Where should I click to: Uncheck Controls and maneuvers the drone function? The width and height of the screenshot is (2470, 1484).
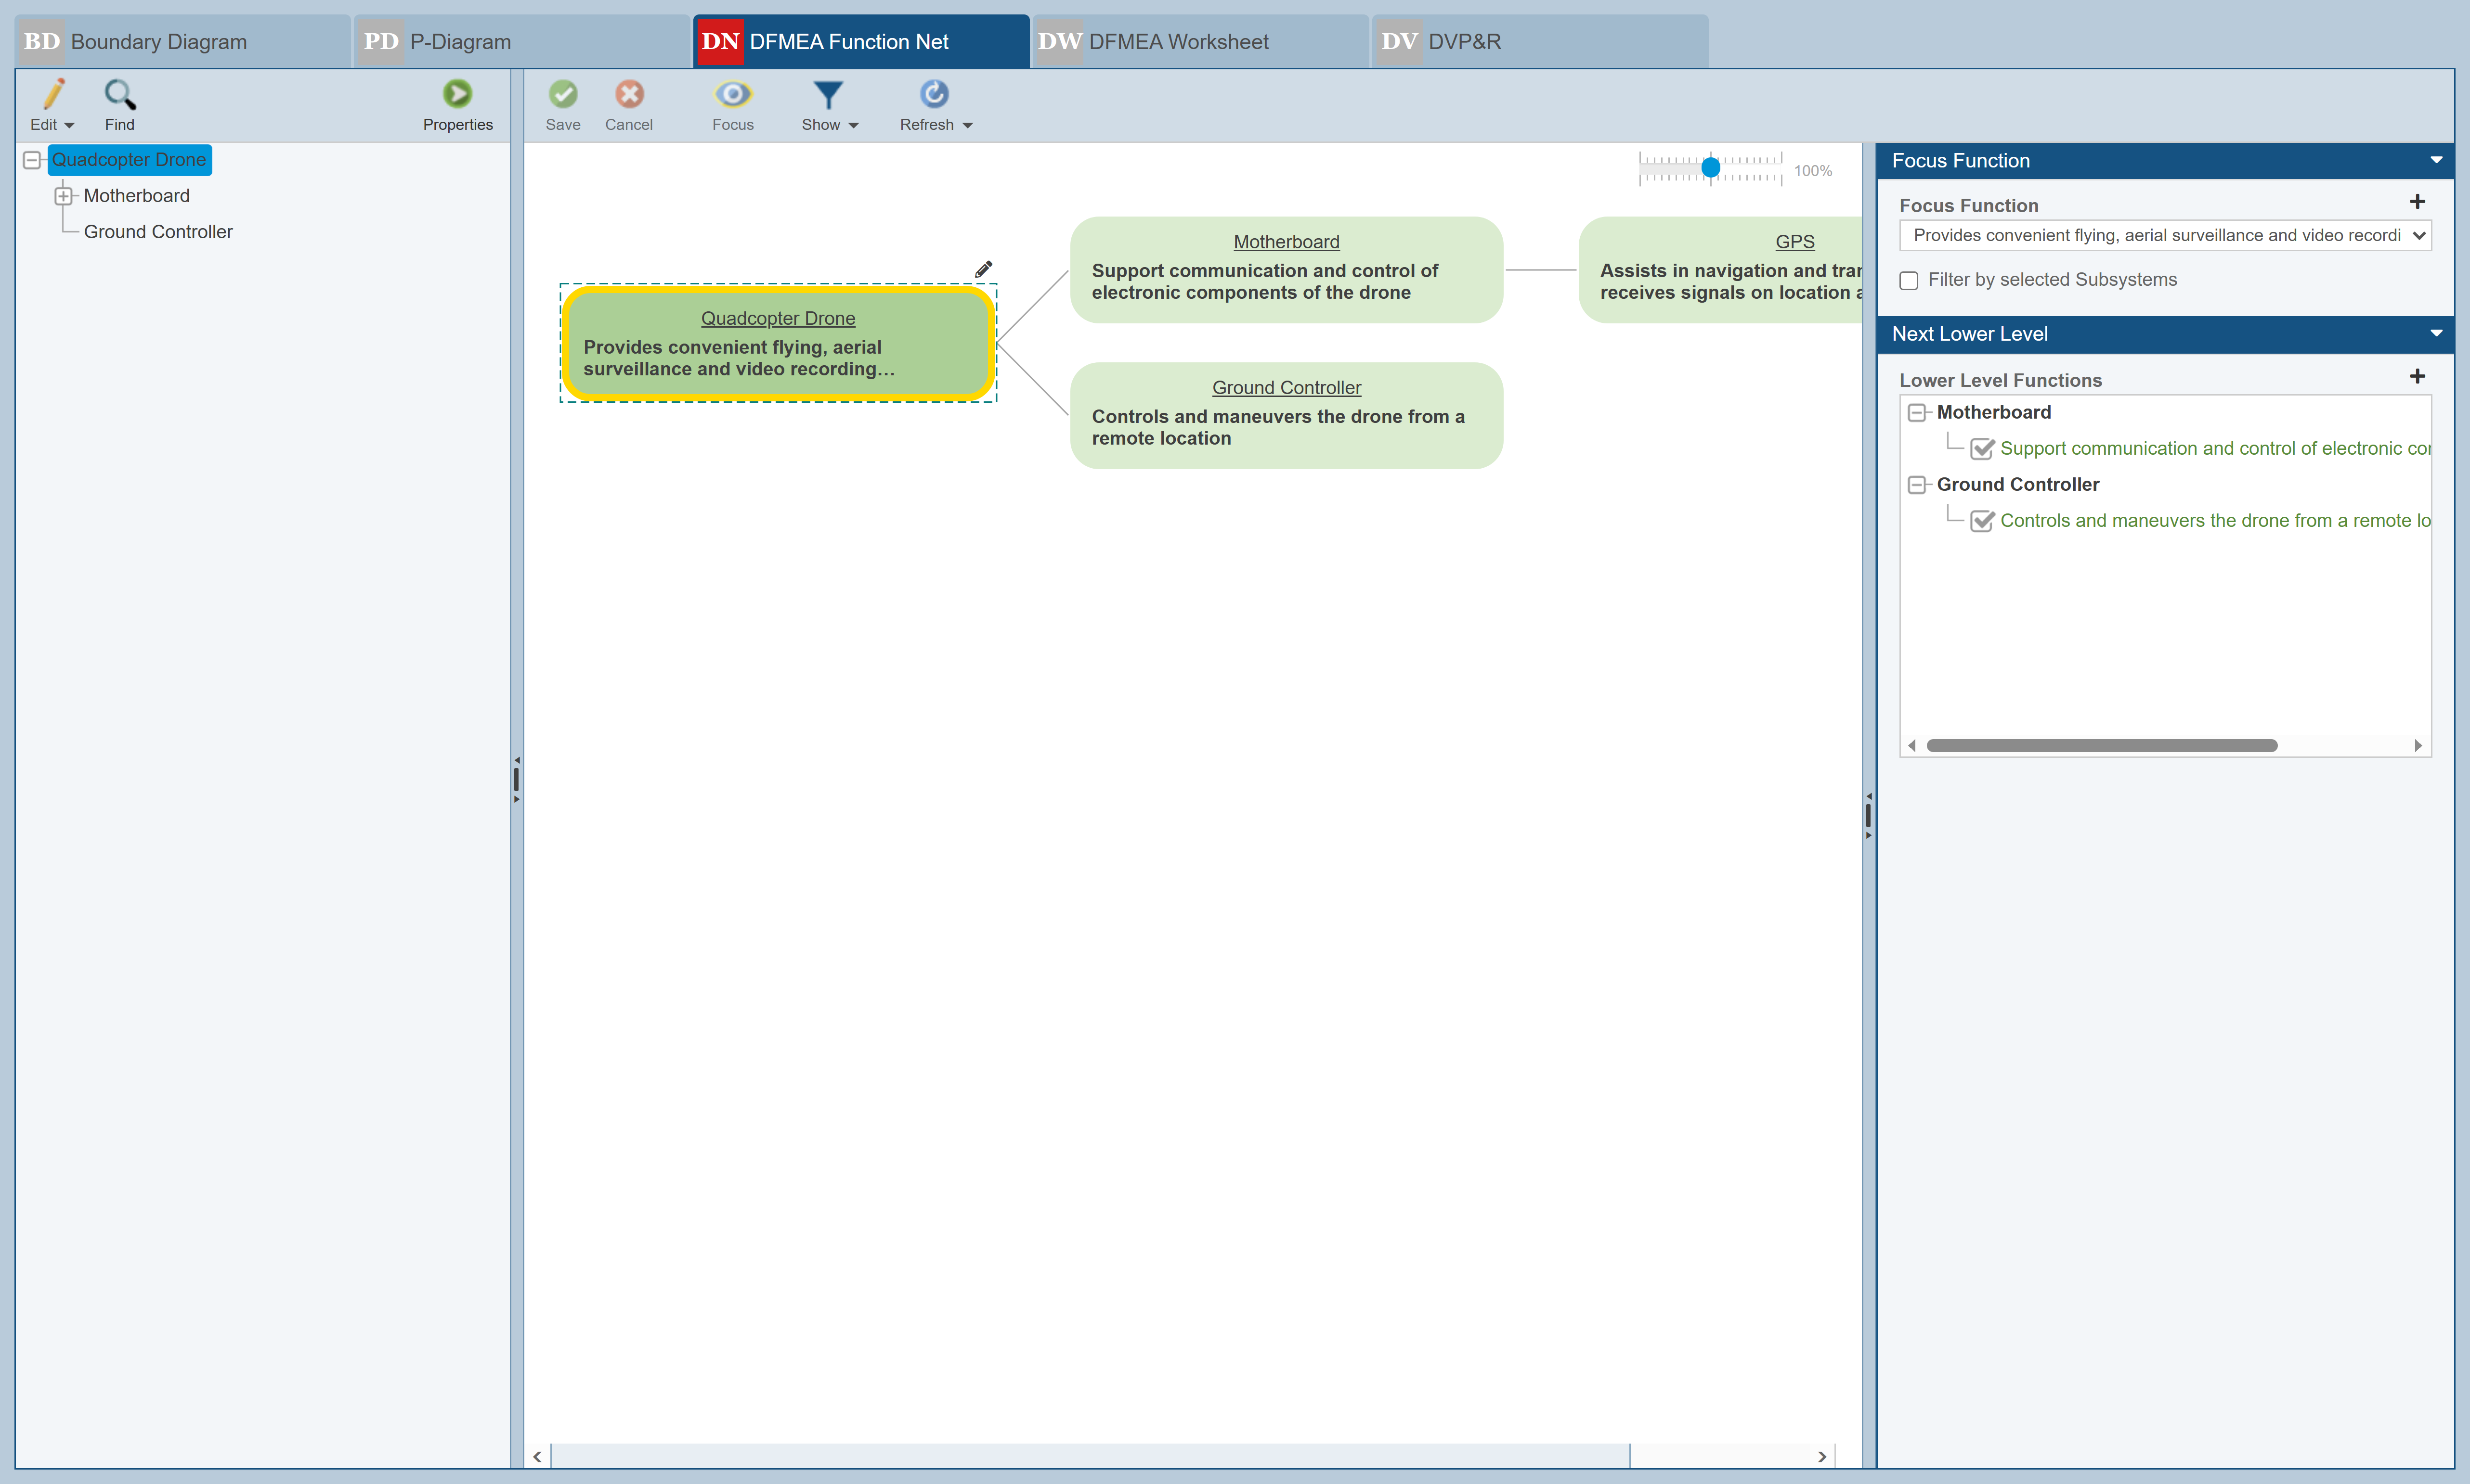click(x=1981, y=521)
